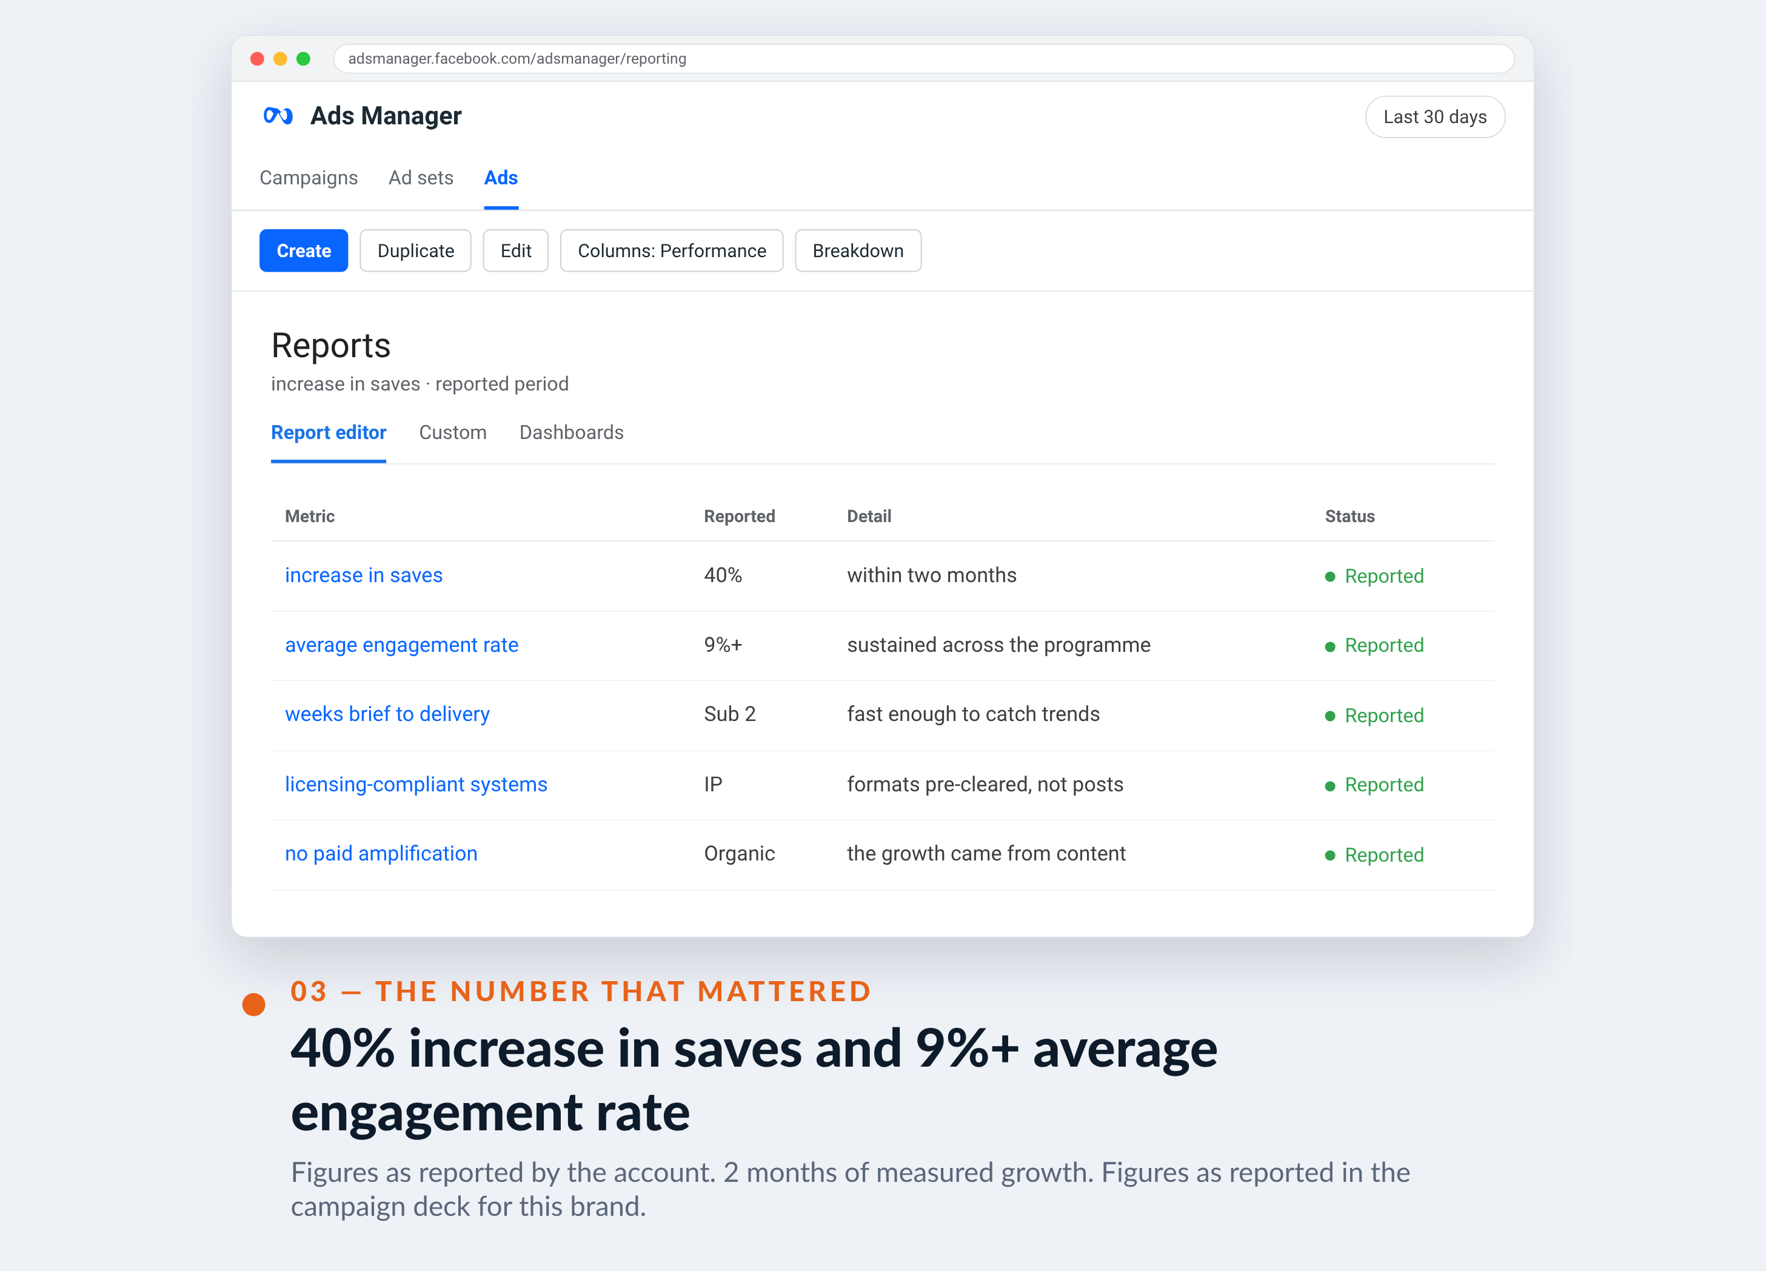Click Reported status in average engagement rate row

point(1374,646)
